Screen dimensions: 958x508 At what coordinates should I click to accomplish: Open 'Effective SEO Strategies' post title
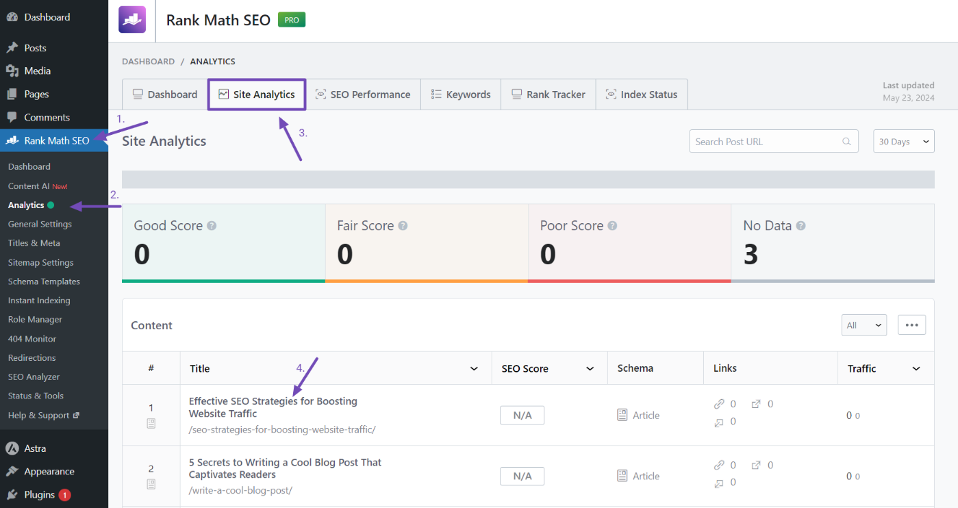(x=273, y=407)
